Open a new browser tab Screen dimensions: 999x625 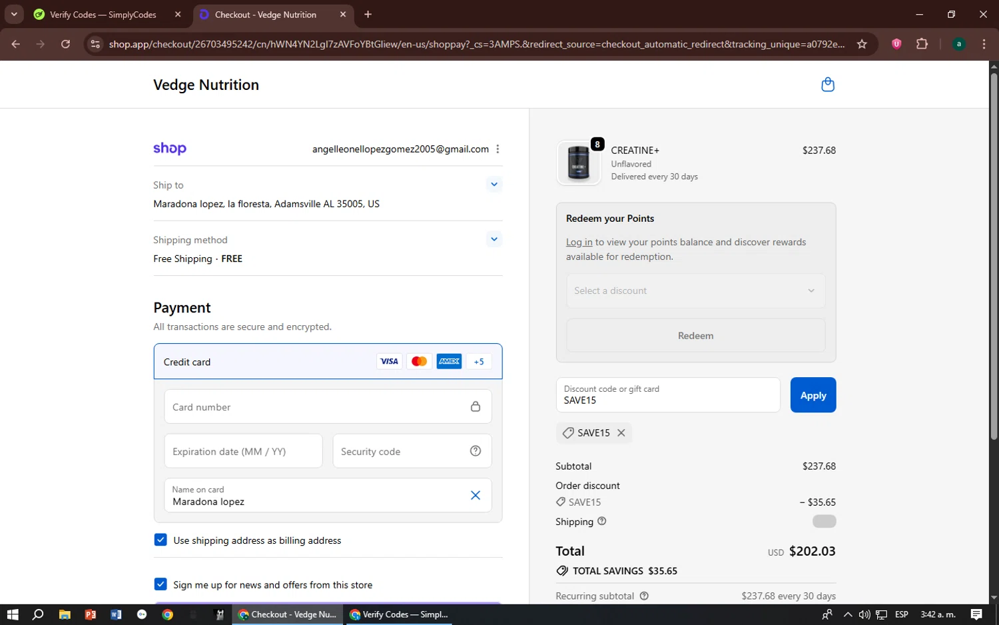point(368,15)
